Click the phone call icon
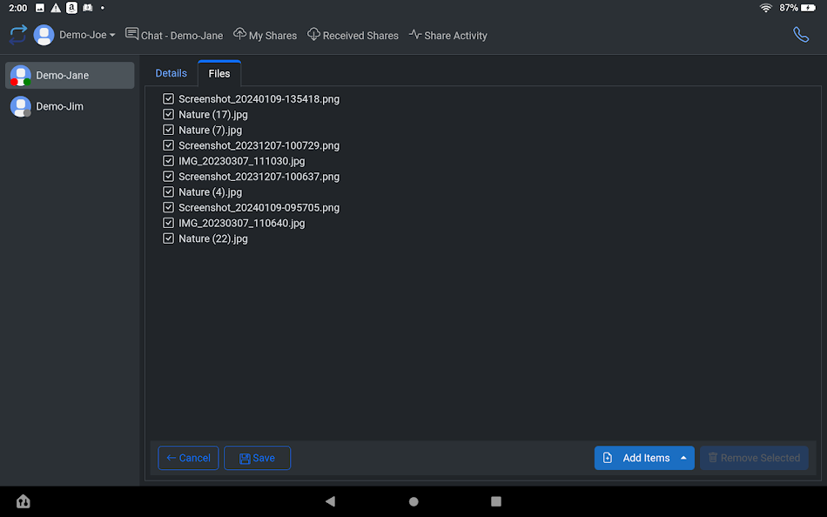 [801, 35]
